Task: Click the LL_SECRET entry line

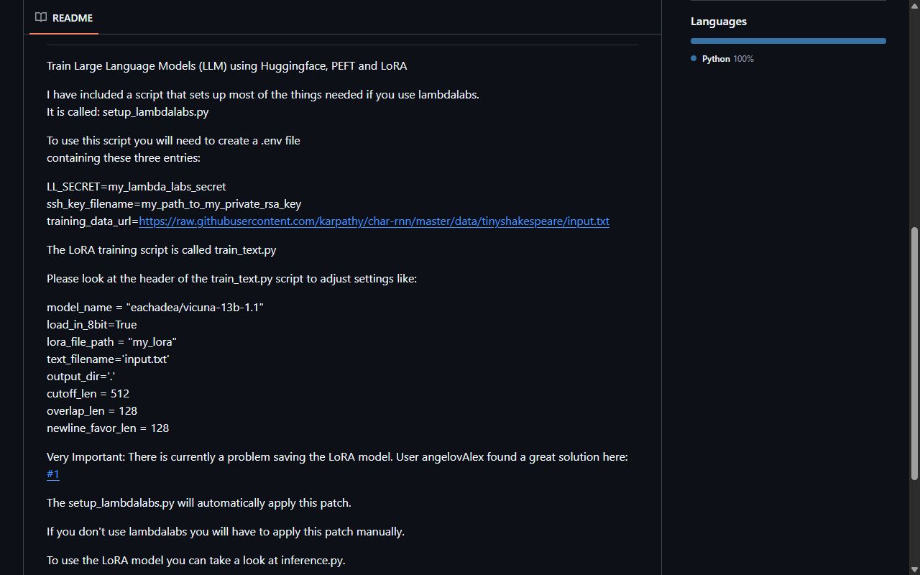Action: [137, 186]
